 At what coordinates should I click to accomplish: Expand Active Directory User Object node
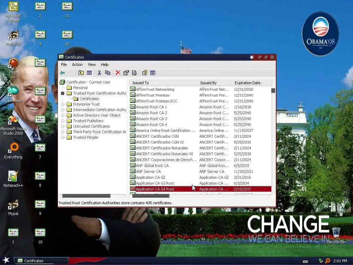coord(63,115)
